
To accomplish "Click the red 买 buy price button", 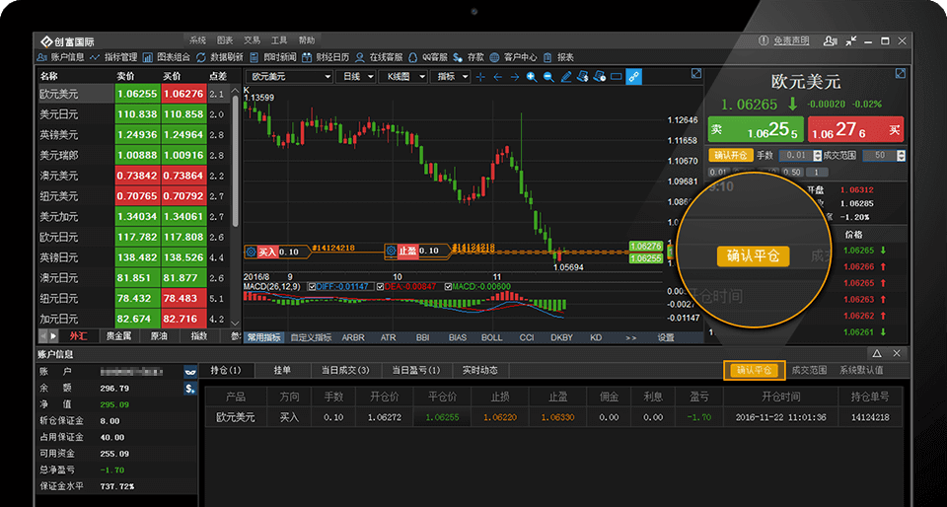I will point(856,129).
